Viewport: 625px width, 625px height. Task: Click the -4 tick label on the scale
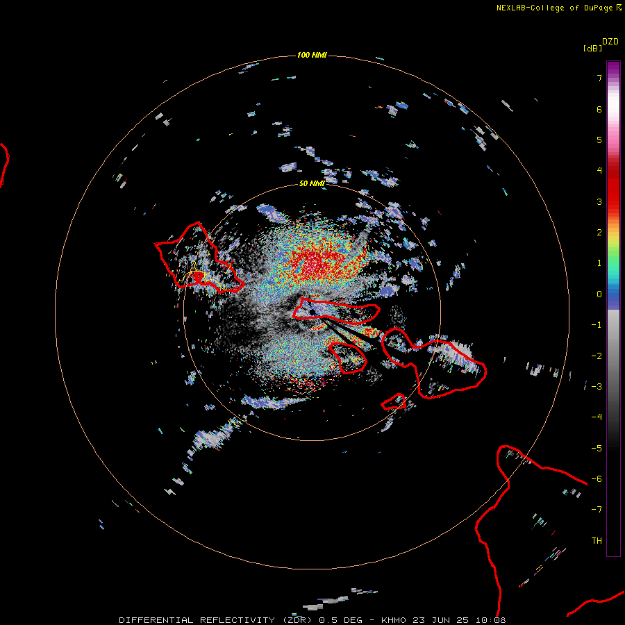(597, 417)
